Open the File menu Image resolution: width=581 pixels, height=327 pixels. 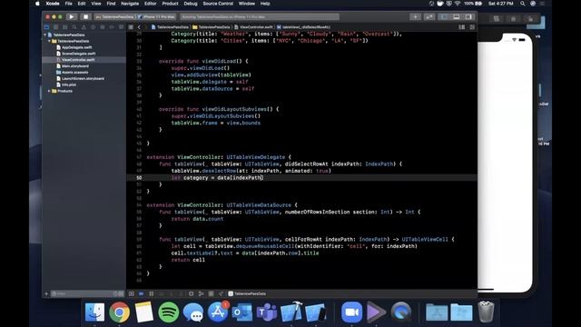(69, 4)
